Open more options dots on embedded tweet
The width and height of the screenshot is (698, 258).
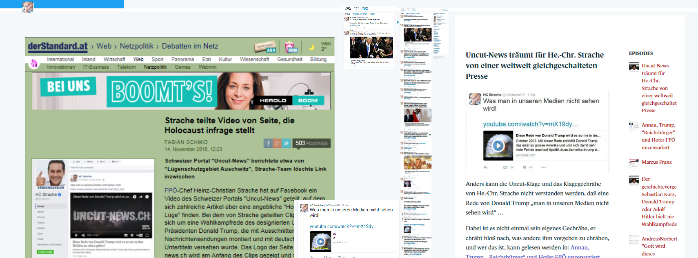[544, 167]
